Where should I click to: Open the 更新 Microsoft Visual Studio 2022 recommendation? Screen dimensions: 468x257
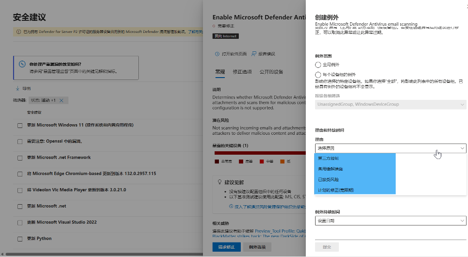tap(62, 222)
